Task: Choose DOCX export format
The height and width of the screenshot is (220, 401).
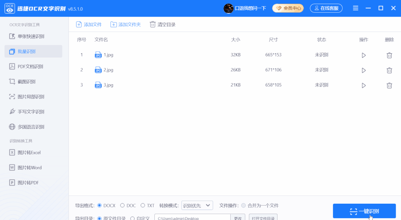Action: pos(106,206)
